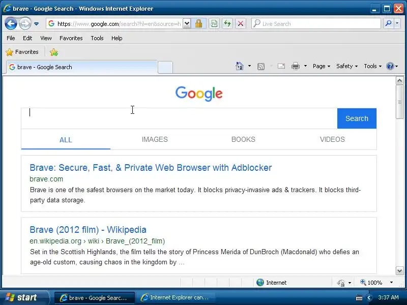Image resolution: width=407 pixels, height=305 pixels.
Task: Click en.wikipedia.org › wiki › Brave_(2012_film) URL
Action: (x=97, y=241)
